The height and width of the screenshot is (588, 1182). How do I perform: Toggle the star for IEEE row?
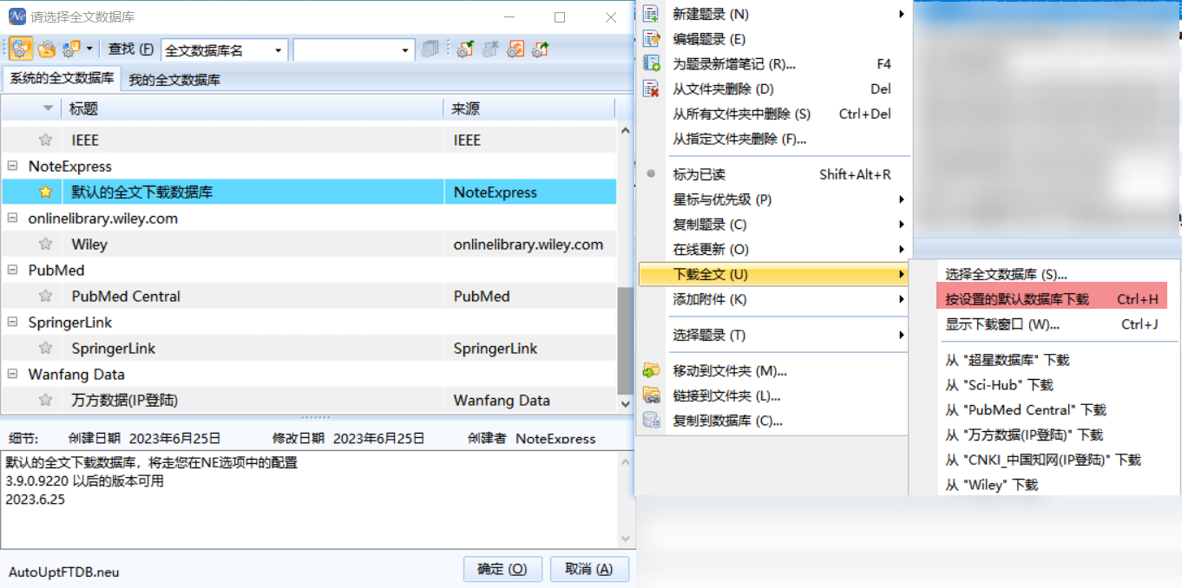pyautogui.click(x=46, y=140)
